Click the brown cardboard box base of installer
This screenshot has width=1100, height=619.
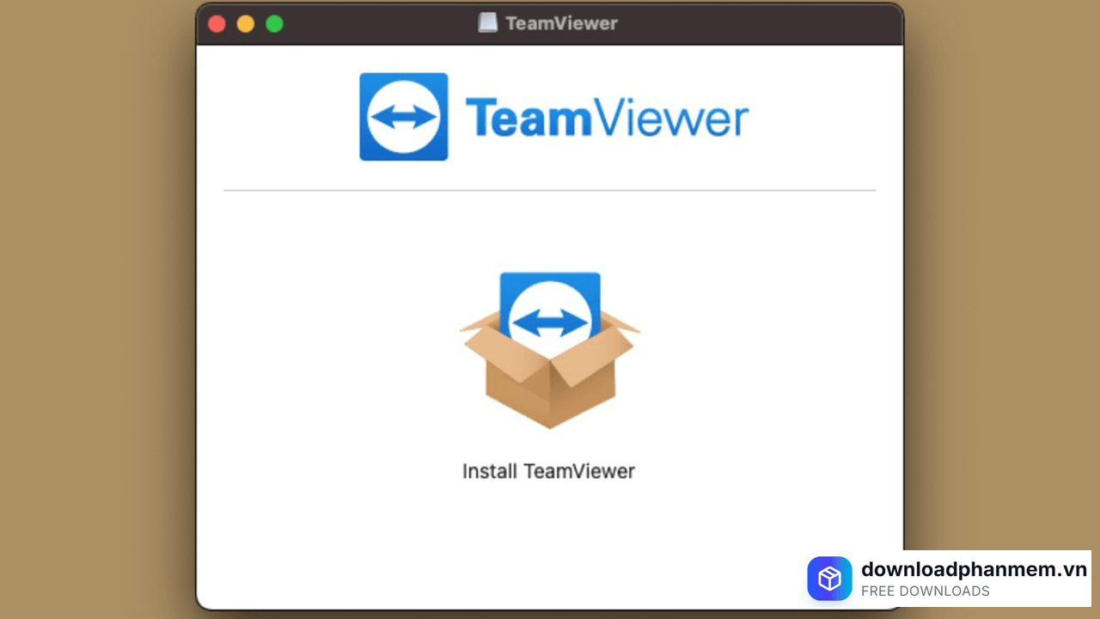(550, 391)
